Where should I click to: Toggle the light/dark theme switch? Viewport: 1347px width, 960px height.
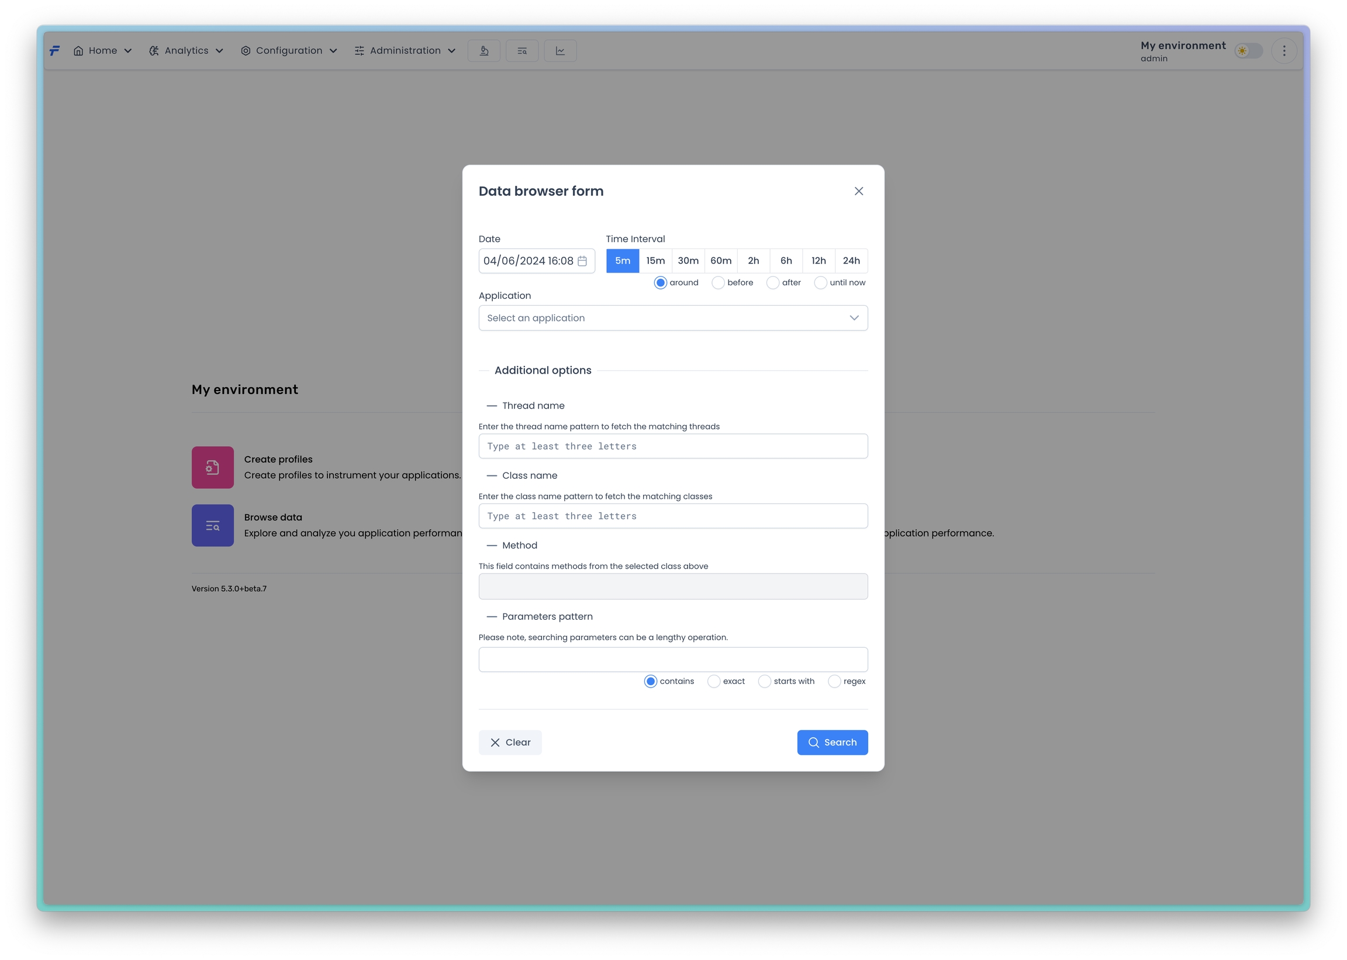(x=1248, y=51)
